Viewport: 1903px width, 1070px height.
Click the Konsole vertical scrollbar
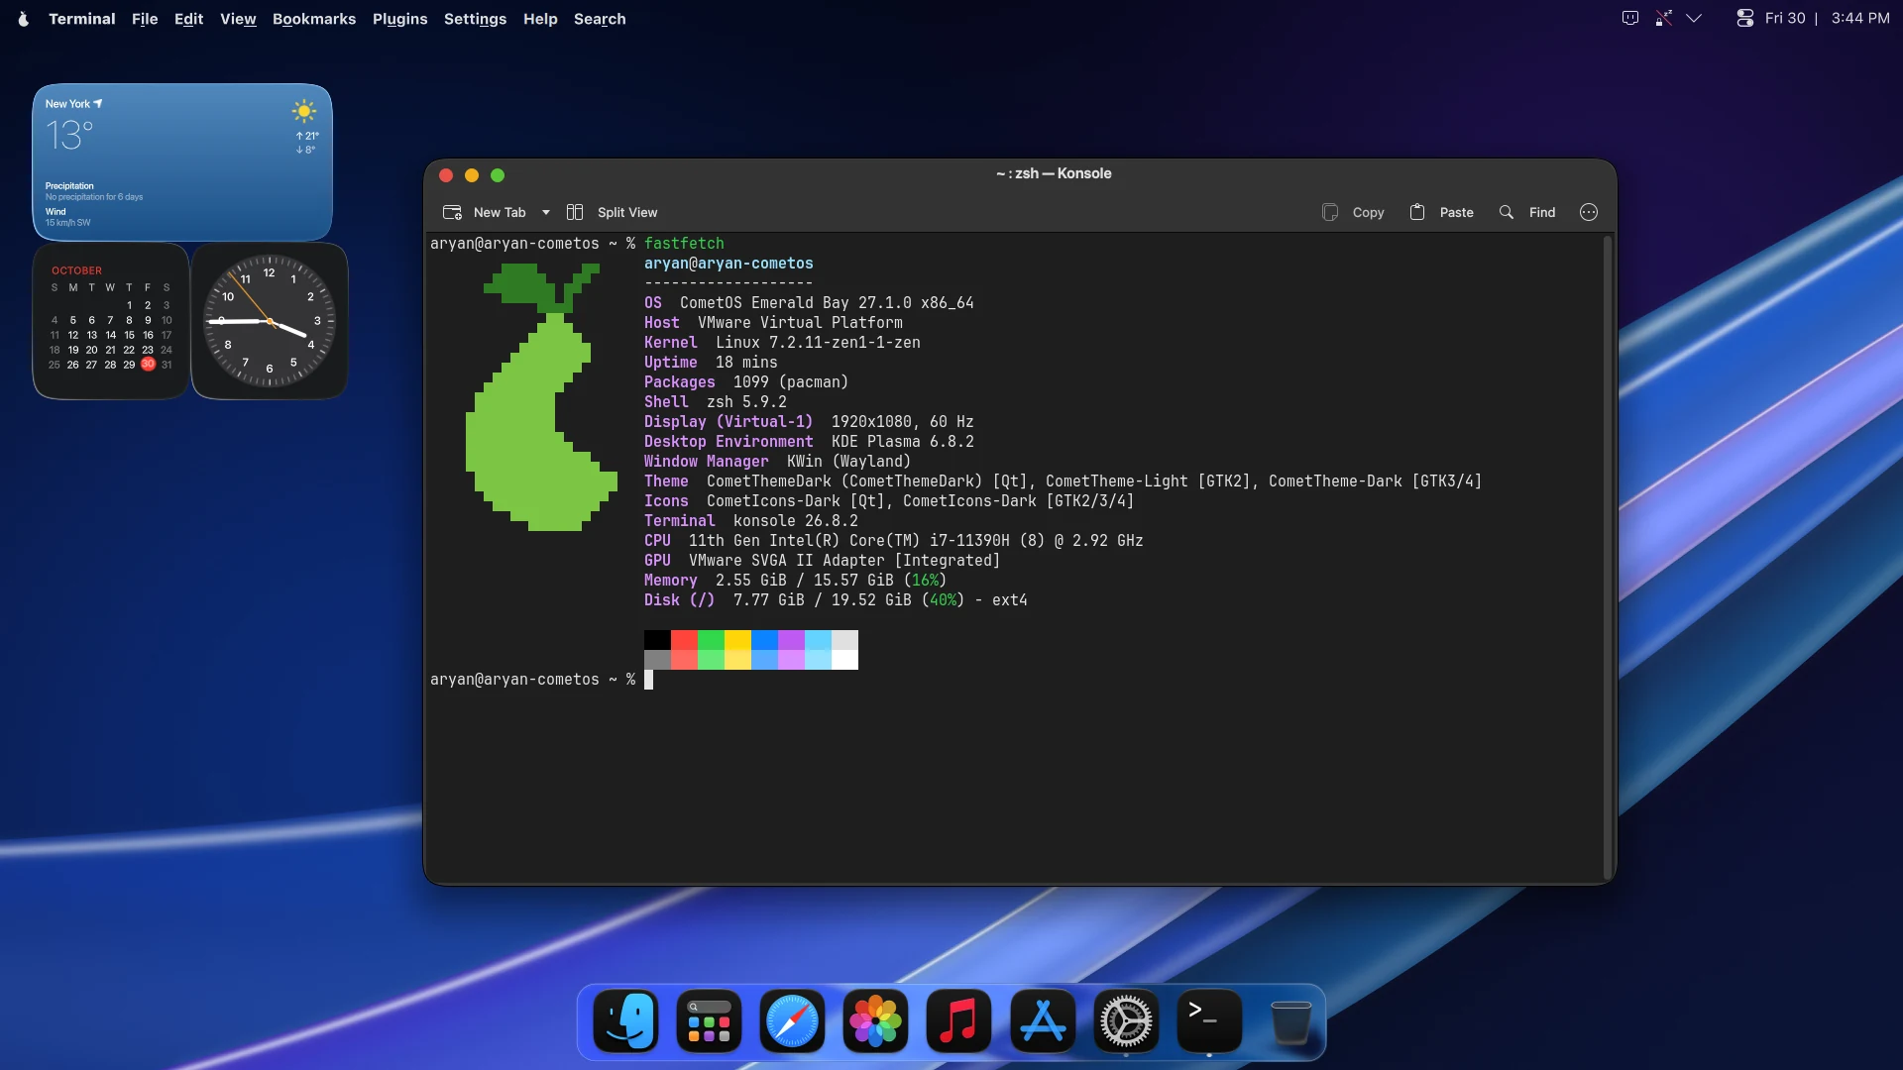[1608, 555]
